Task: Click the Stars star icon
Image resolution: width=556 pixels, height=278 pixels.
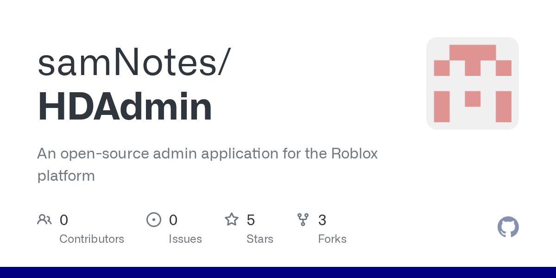Action: tap(232, 220)
